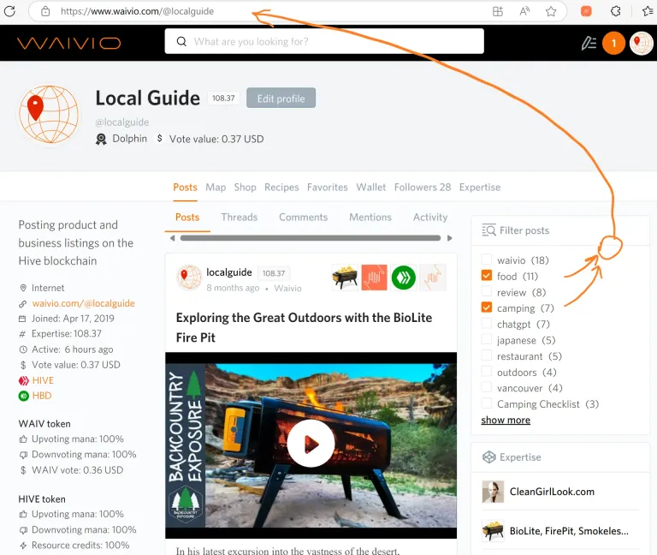Play the BioLite Fire Pit video
The image size is (657, 555).
(311, 444)
